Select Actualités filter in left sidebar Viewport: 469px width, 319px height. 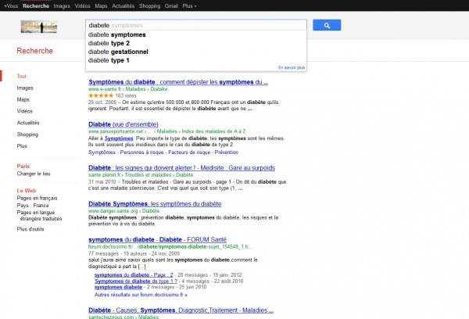(28, 123)
